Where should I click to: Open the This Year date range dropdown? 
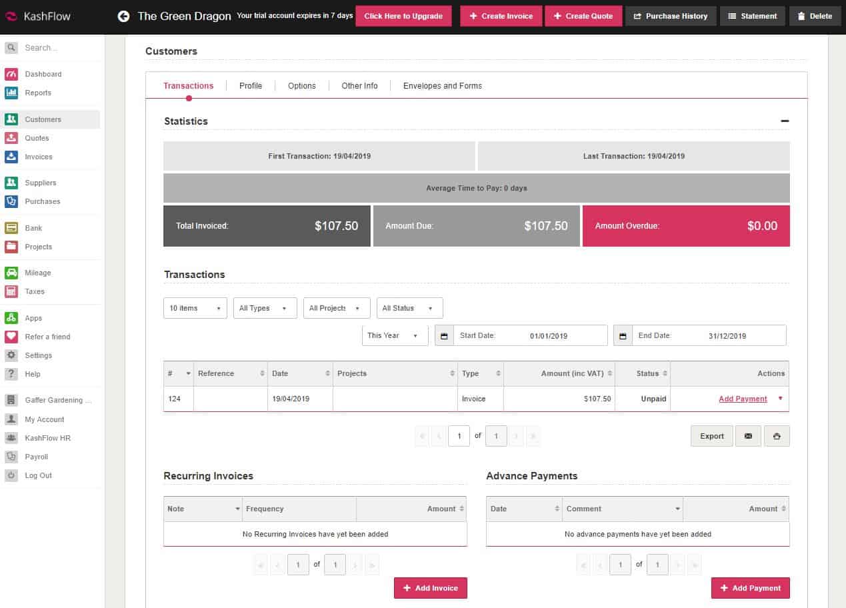[395, 335]
